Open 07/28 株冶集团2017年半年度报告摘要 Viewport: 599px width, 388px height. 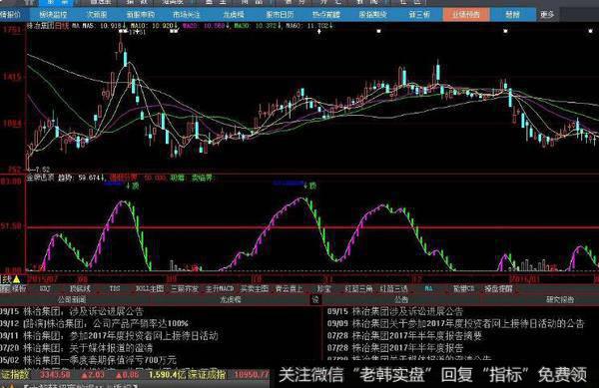click(x=405, y=336)
